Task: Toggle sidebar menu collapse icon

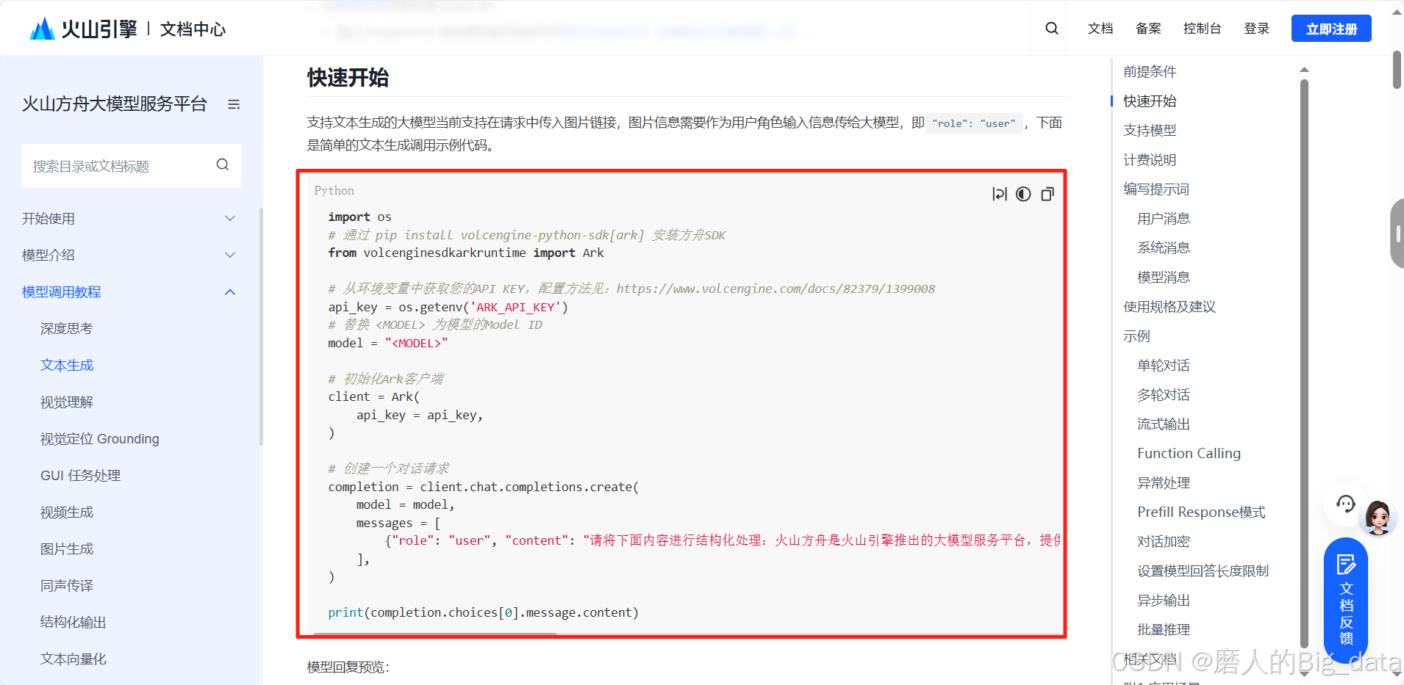Action: tap(234, 104)
